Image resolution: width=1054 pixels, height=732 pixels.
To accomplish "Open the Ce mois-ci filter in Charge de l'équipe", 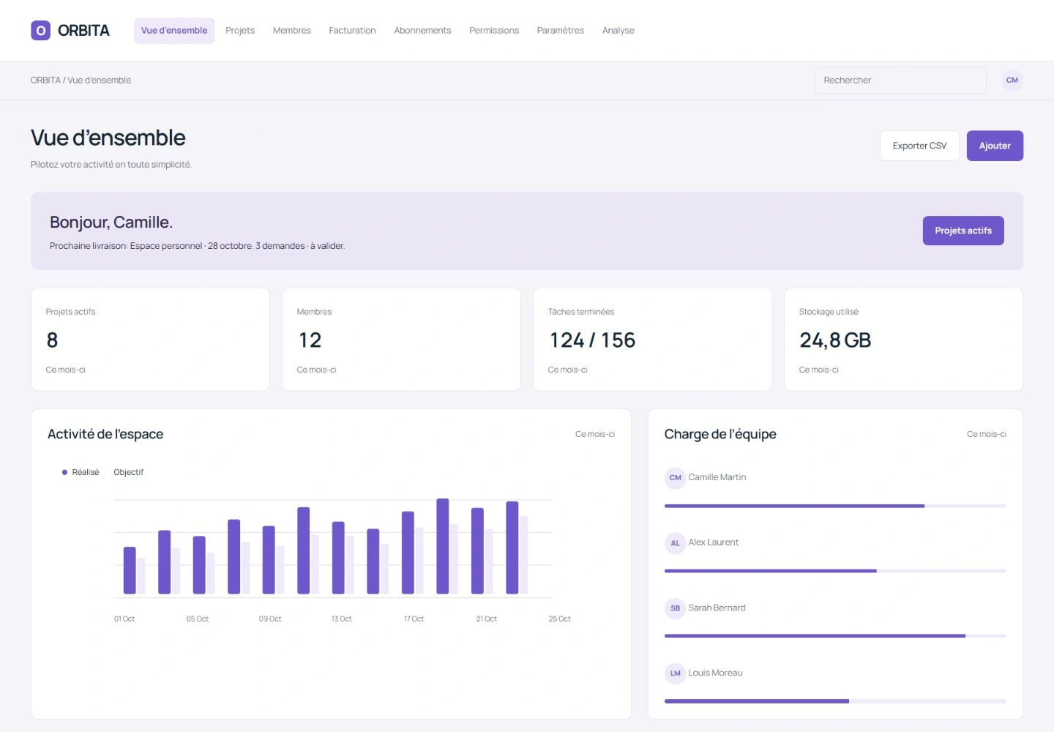I will click(987, 434).
